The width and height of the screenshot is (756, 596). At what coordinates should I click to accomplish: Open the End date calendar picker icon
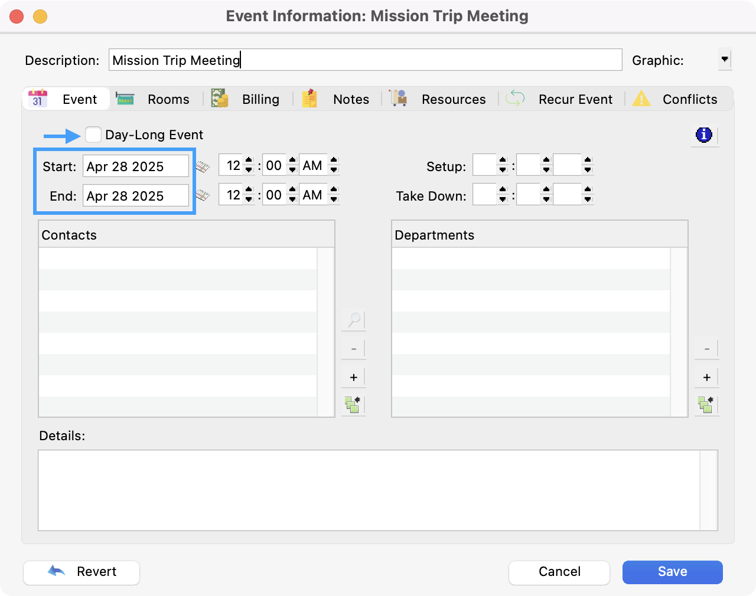point(203,195)
